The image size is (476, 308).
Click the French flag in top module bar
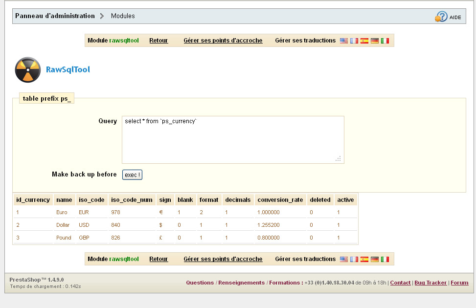pos(354,41)
